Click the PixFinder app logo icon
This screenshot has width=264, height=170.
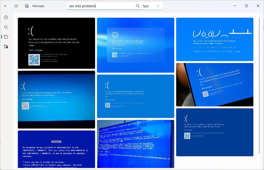[x=27, y=6]
